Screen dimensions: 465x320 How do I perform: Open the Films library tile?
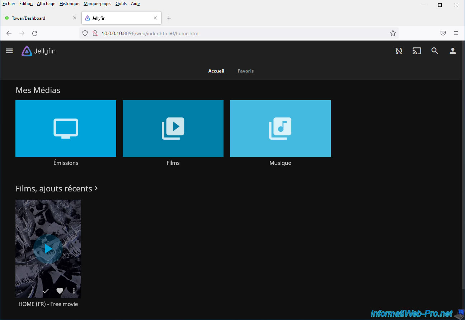[173, 129]
